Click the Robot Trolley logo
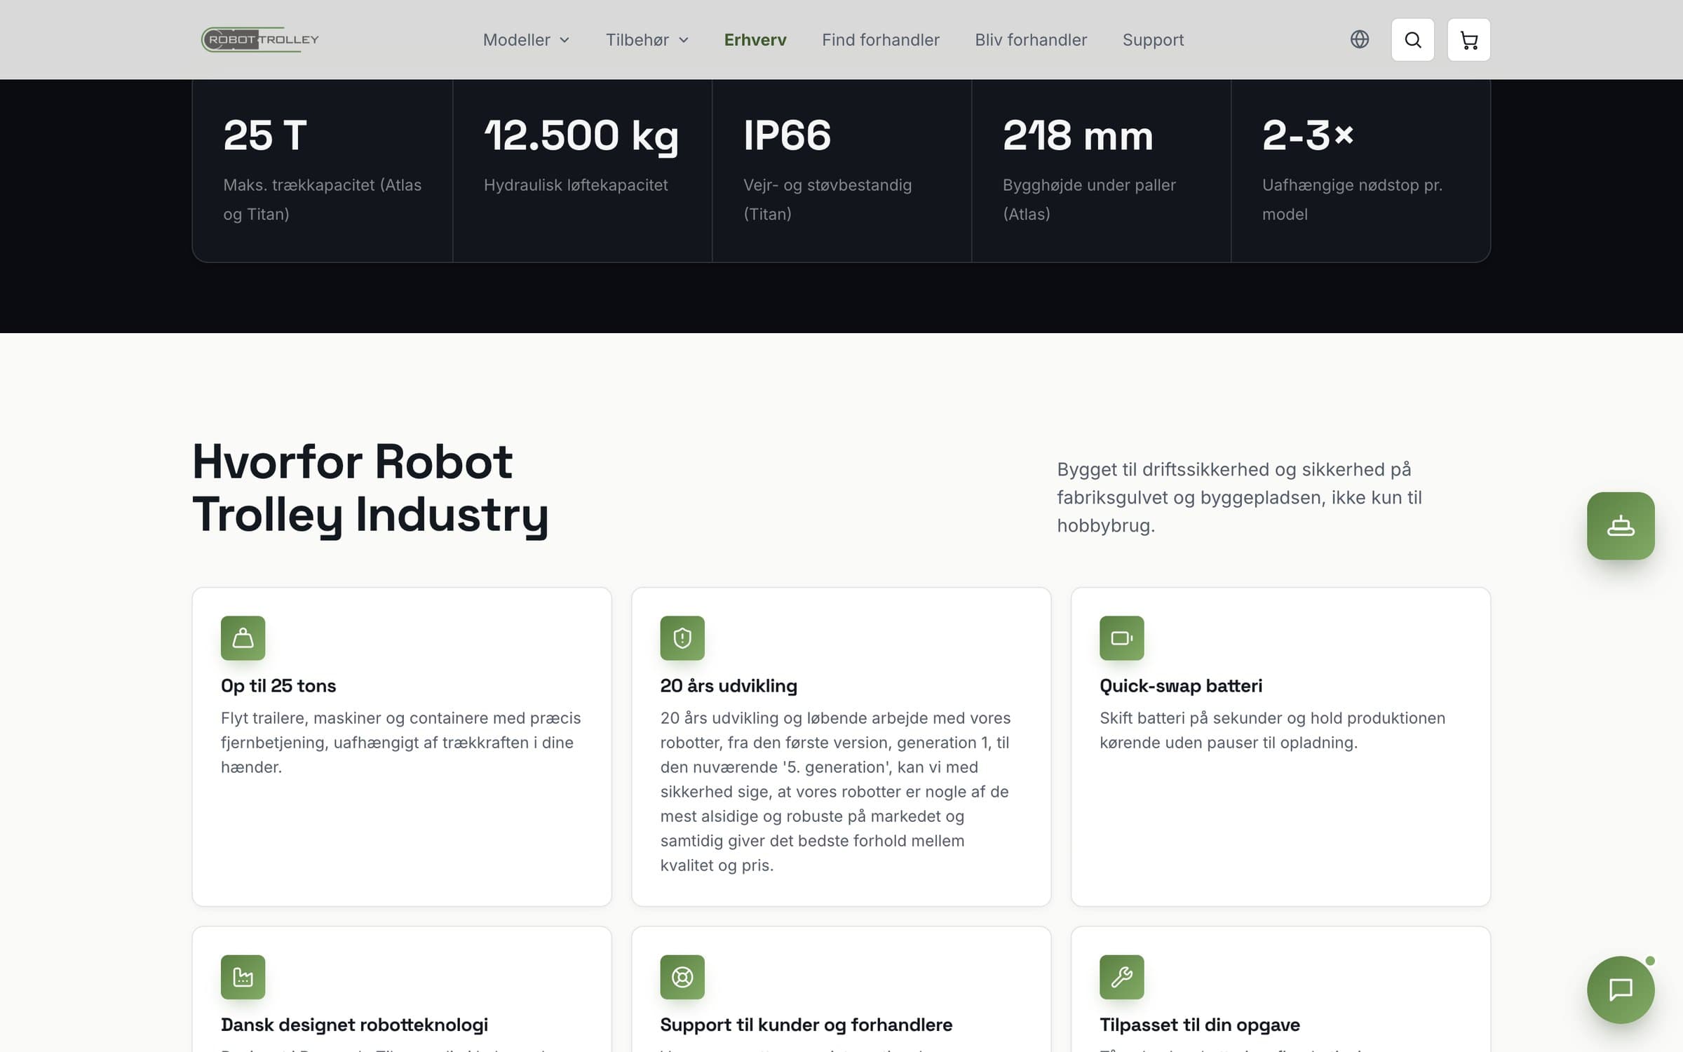 (x=260, y=39)
